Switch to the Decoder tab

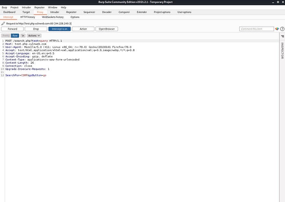click(107, 12)
